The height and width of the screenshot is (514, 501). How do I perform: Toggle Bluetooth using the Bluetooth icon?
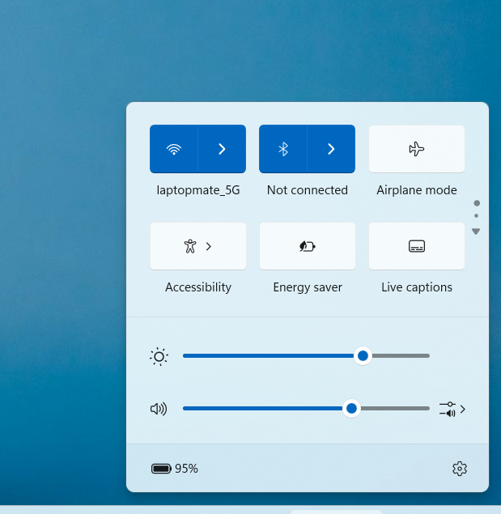tap(283, 149)
